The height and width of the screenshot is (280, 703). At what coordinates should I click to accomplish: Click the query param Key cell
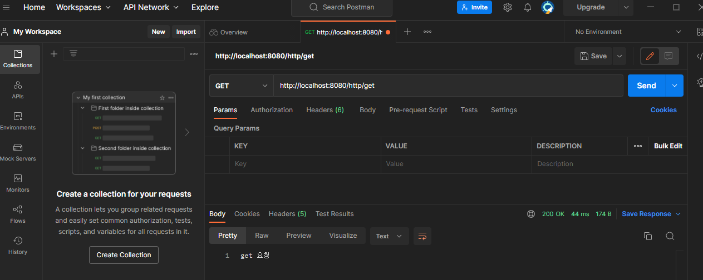pos(305,164)
